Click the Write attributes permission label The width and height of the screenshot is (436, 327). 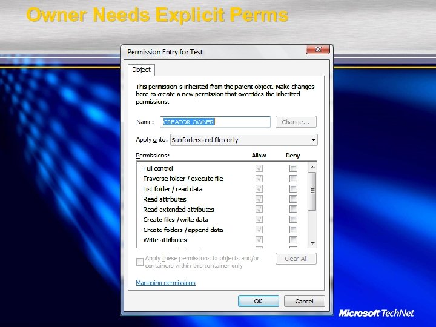(x=165, y=240)
